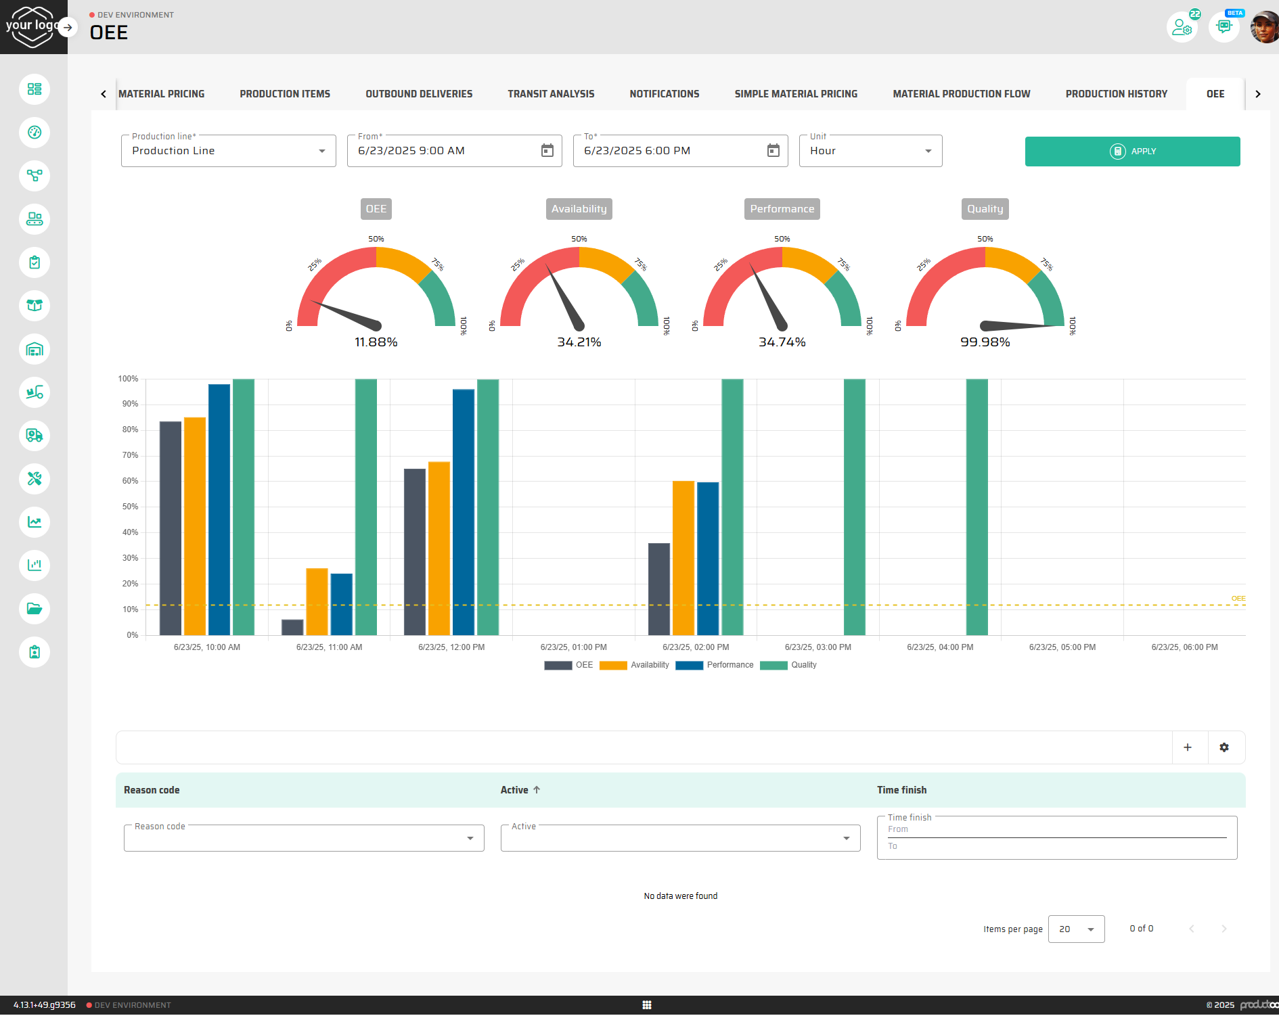Click the plus icon above the table

[1188, 747]
